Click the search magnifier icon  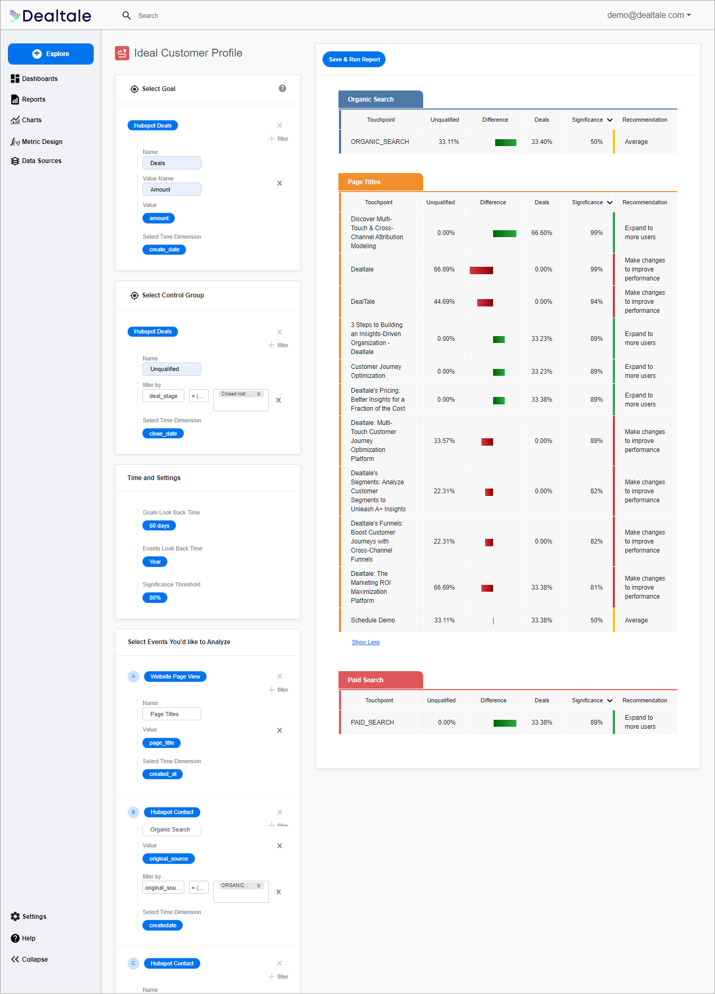(127, 15)
